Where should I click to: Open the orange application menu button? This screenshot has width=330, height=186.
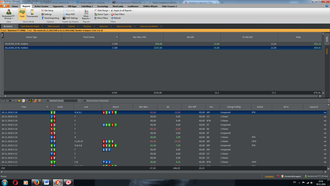tap(5, 6)
